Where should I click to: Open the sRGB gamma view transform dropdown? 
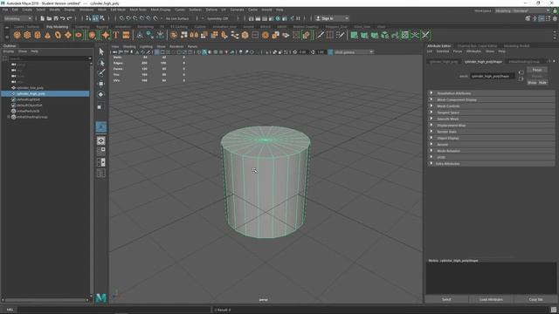354,52
